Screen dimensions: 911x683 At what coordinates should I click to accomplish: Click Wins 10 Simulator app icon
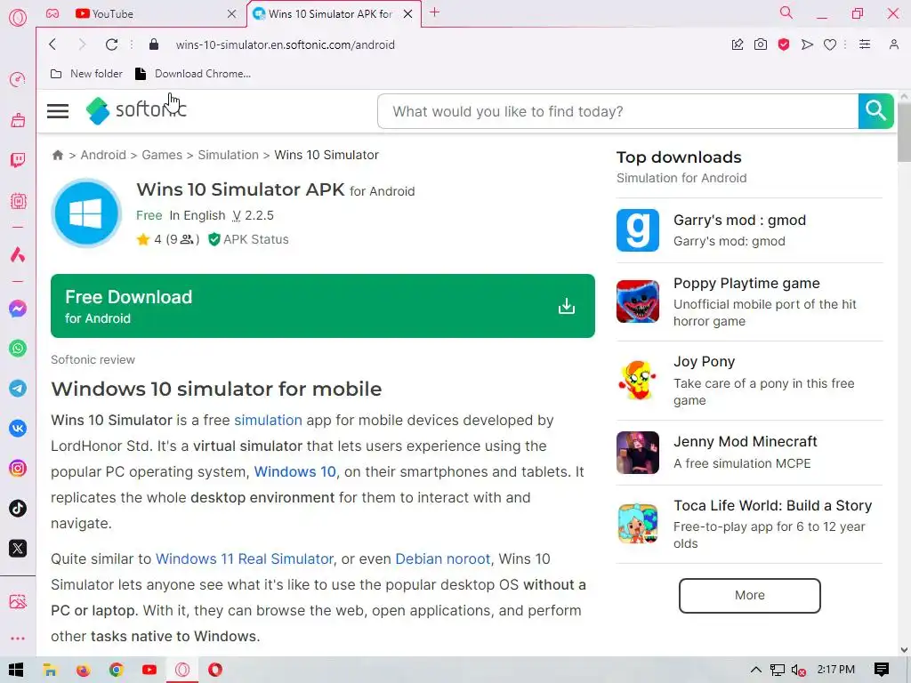[x=86, y=213]
